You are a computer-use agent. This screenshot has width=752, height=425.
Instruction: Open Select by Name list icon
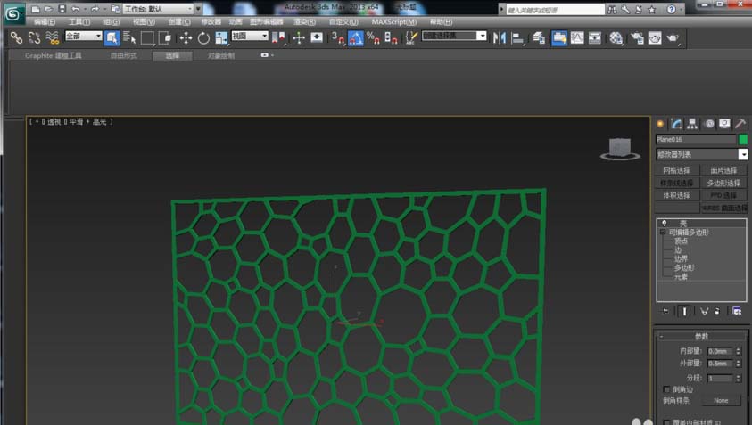point(129,37)
